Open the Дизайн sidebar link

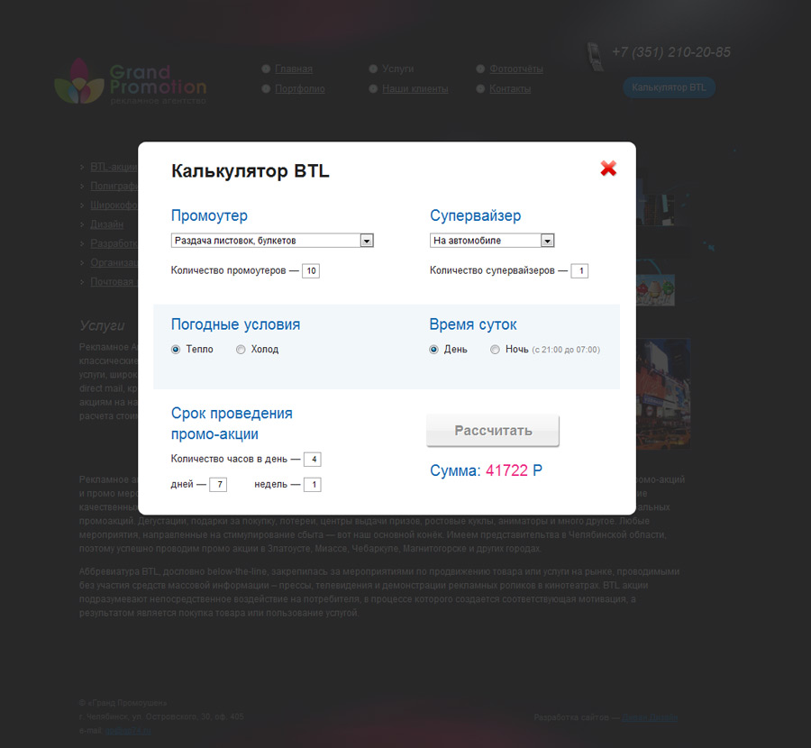click(107, 224)
